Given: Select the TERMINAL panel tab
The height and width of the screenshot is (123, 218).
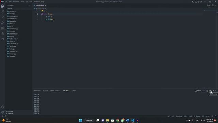Looking at the screenshot, I should [66, 91].
